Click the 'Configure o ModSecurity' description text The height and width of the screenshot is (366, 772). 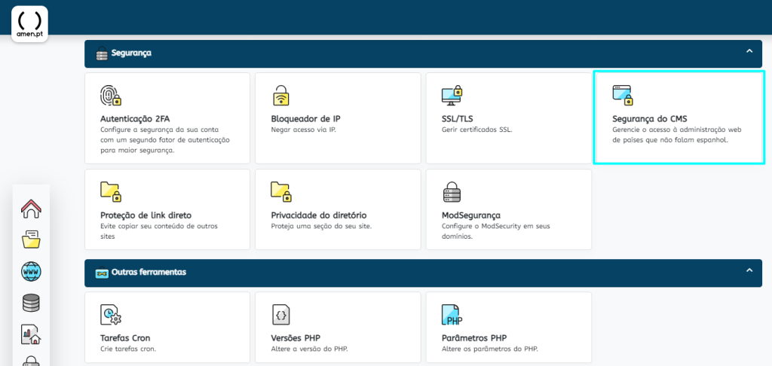(x=496, y=231)
